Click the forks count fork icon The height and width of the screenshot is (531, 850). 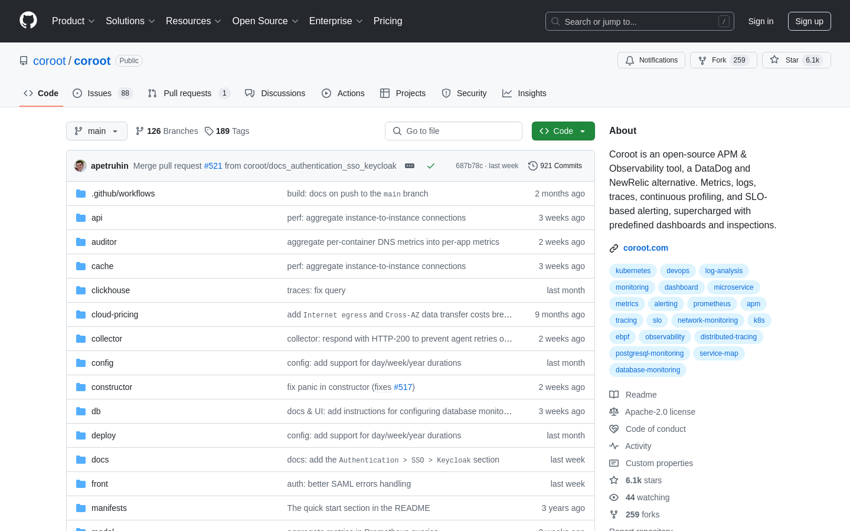[614, 514]
